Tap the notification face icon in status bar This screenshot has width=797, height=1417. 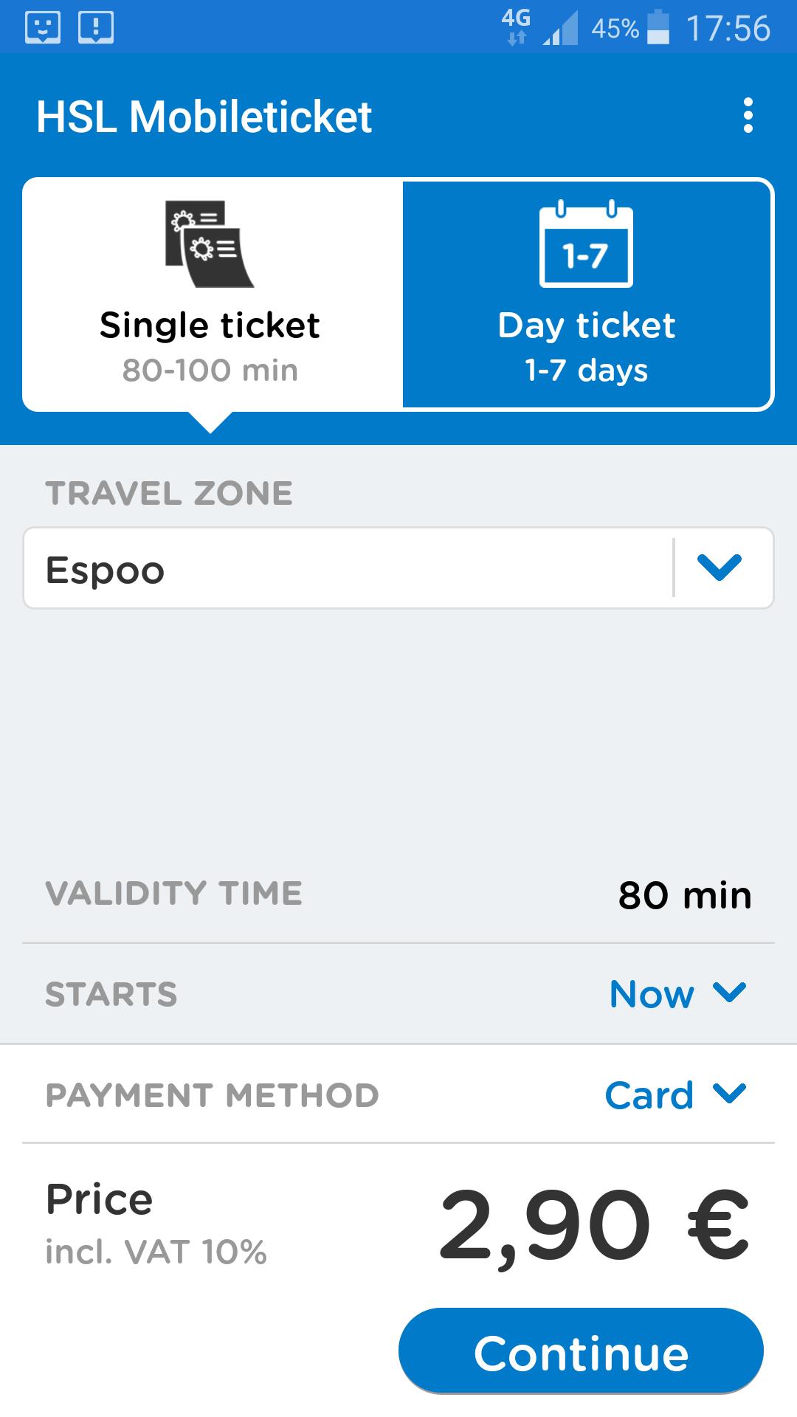click(43, 28)
